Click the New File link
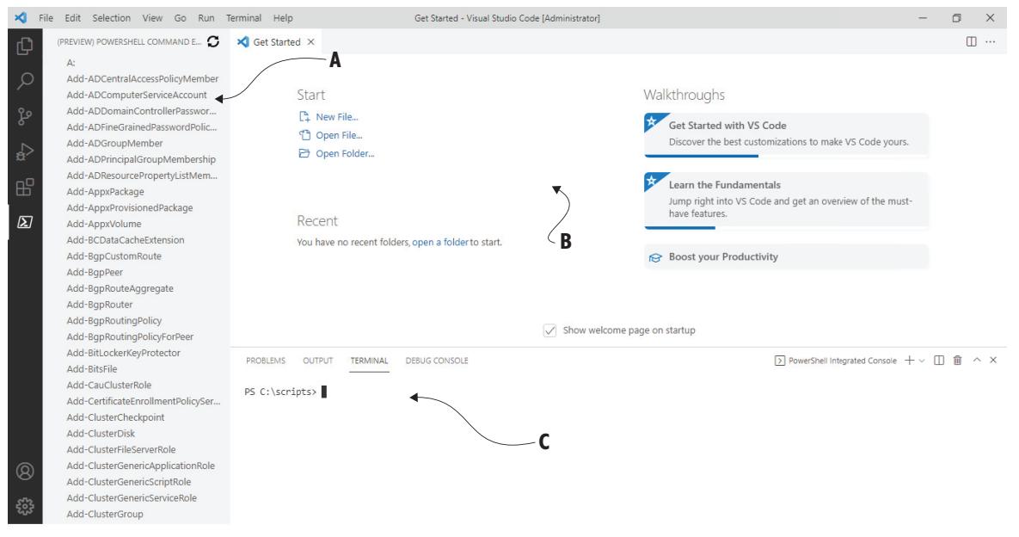 (336, 117)
